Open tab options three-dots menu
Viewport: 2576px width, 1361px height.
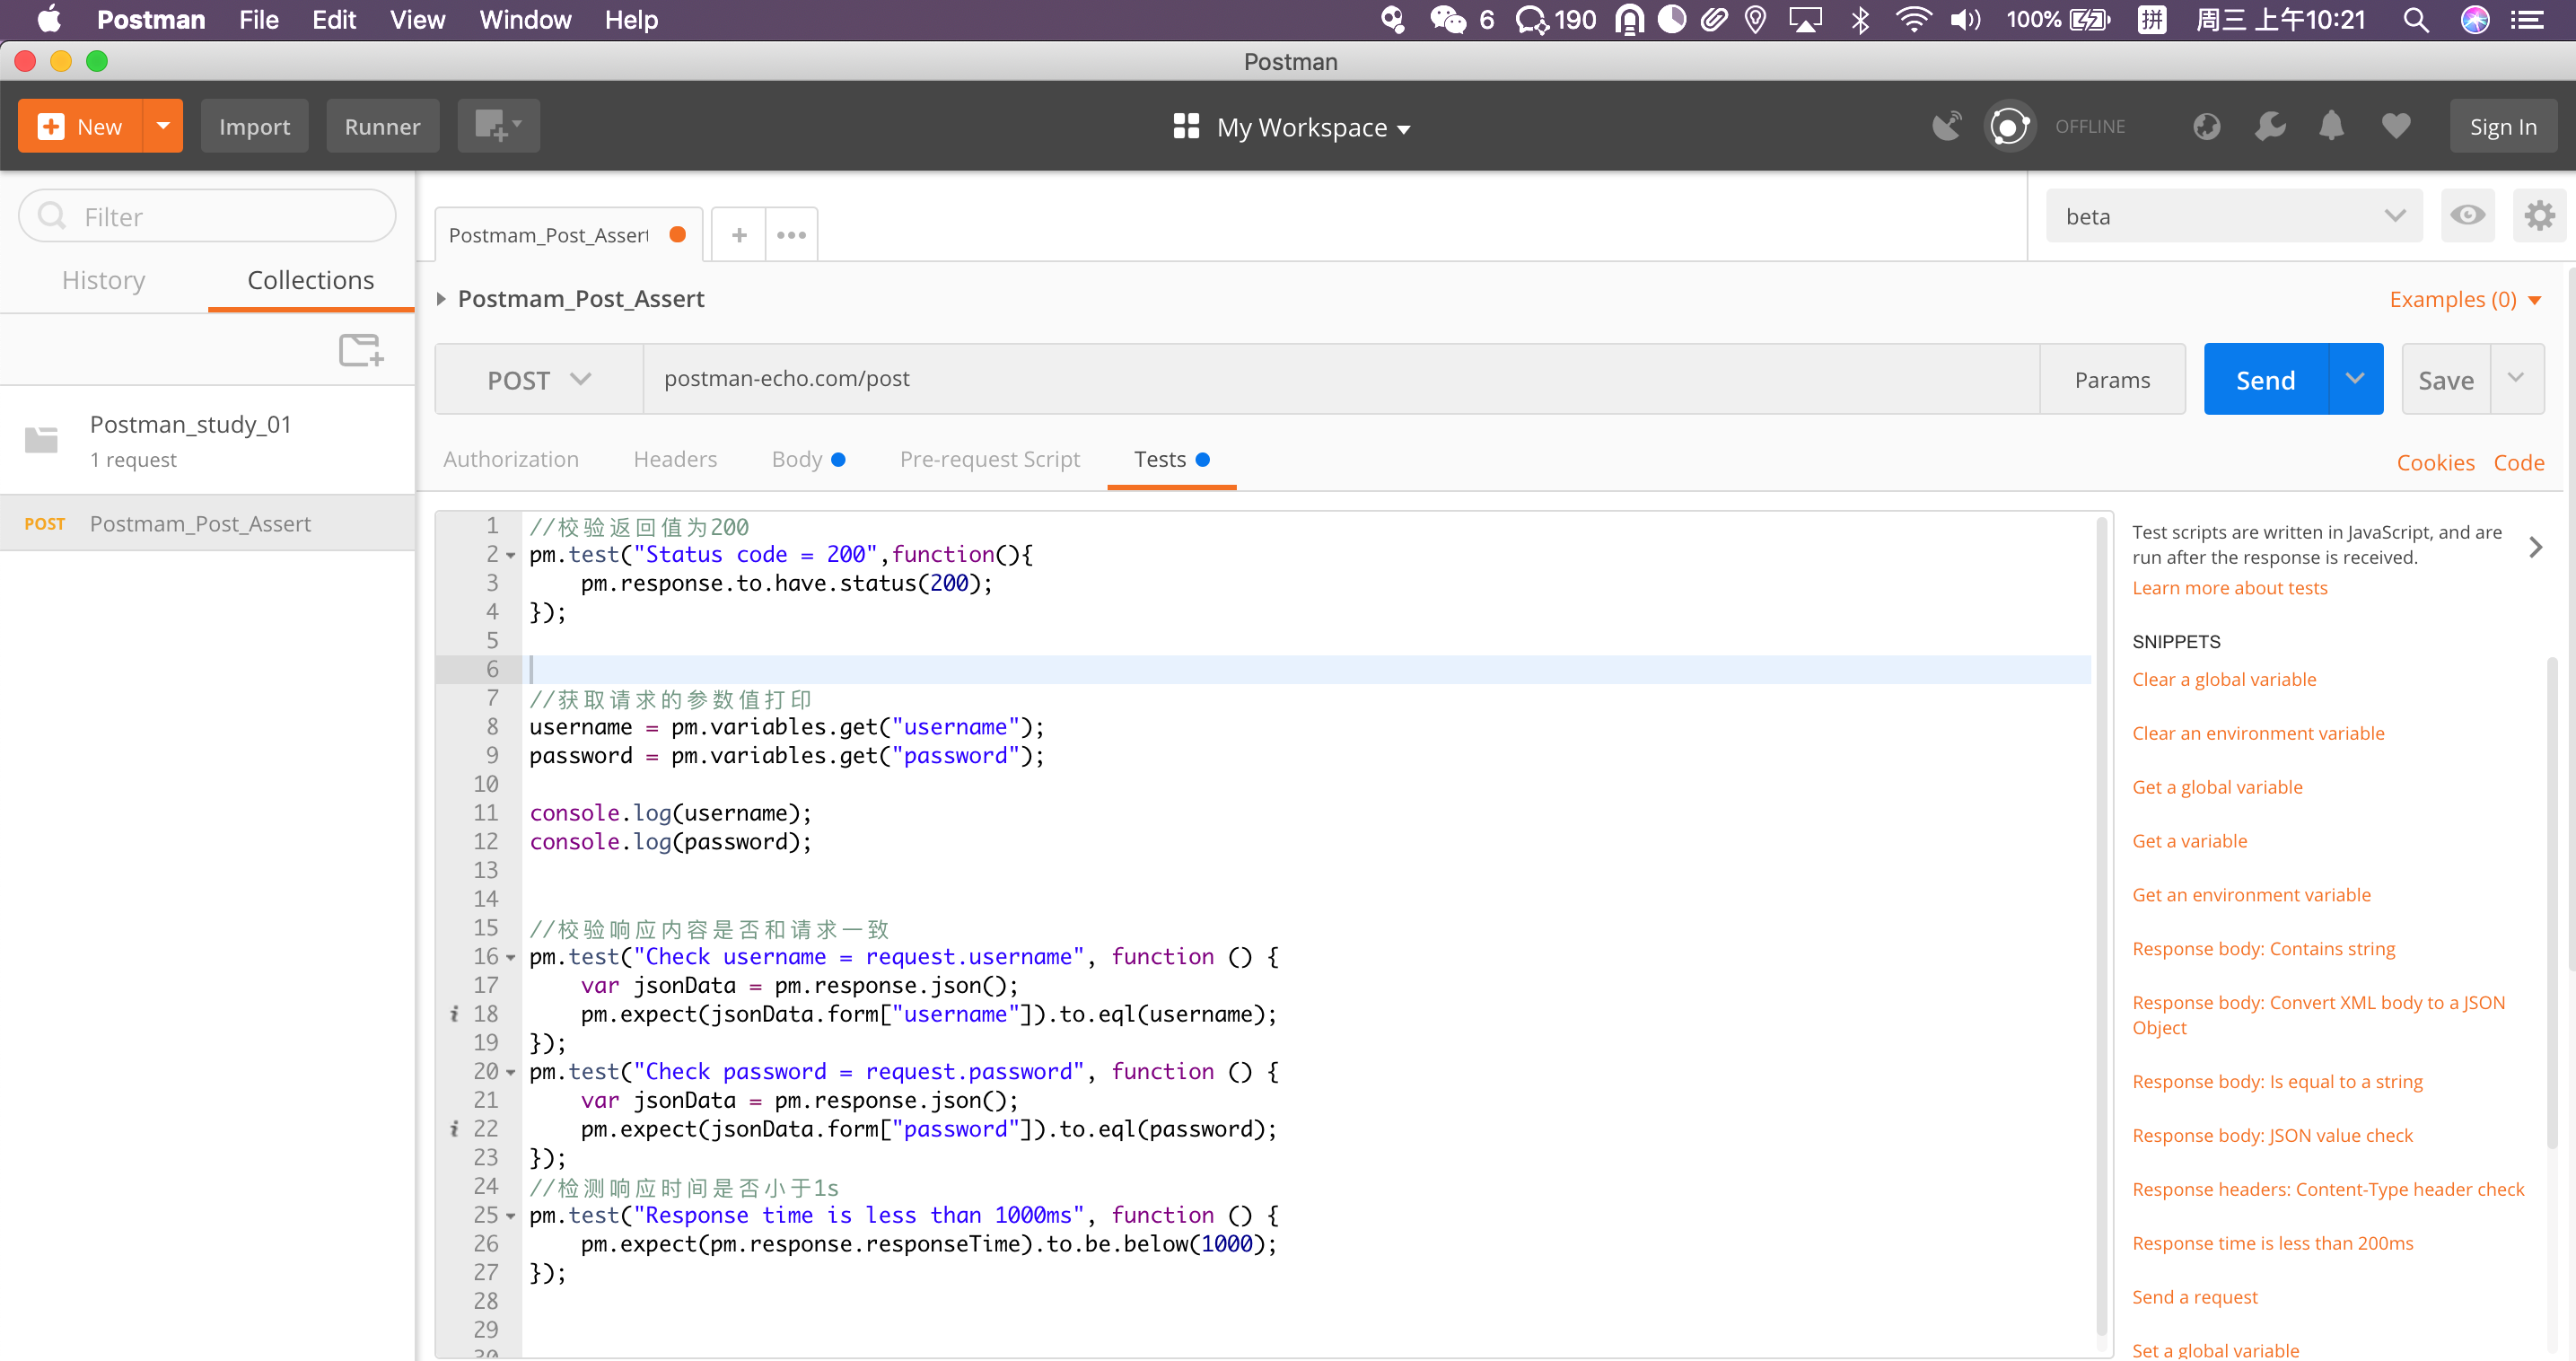[791, 235]
